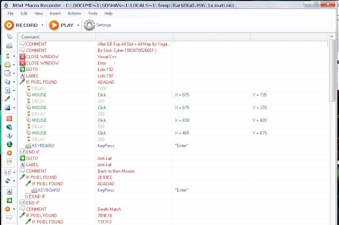This screenshot has height=225, width=339.
Task: Expand dropdown arrow beside open file icon
Action: (14, 65)
